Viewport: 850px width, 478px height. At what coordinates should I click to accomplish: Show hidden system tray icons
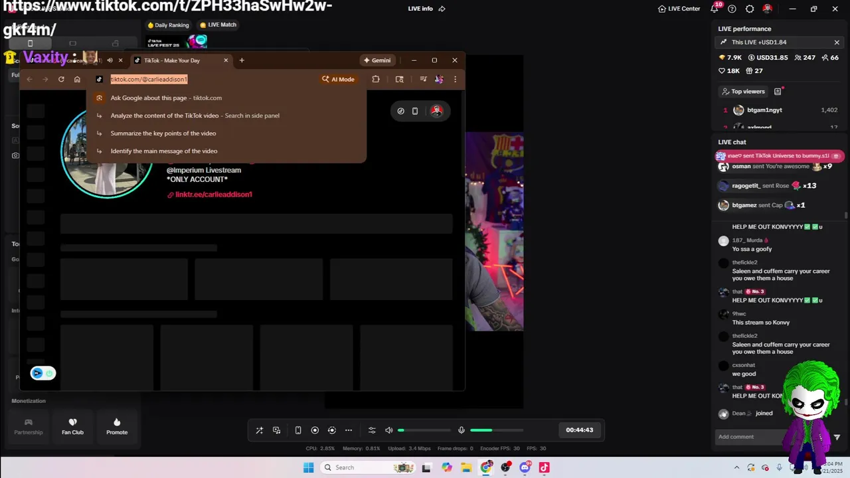[x=736, y=467]
